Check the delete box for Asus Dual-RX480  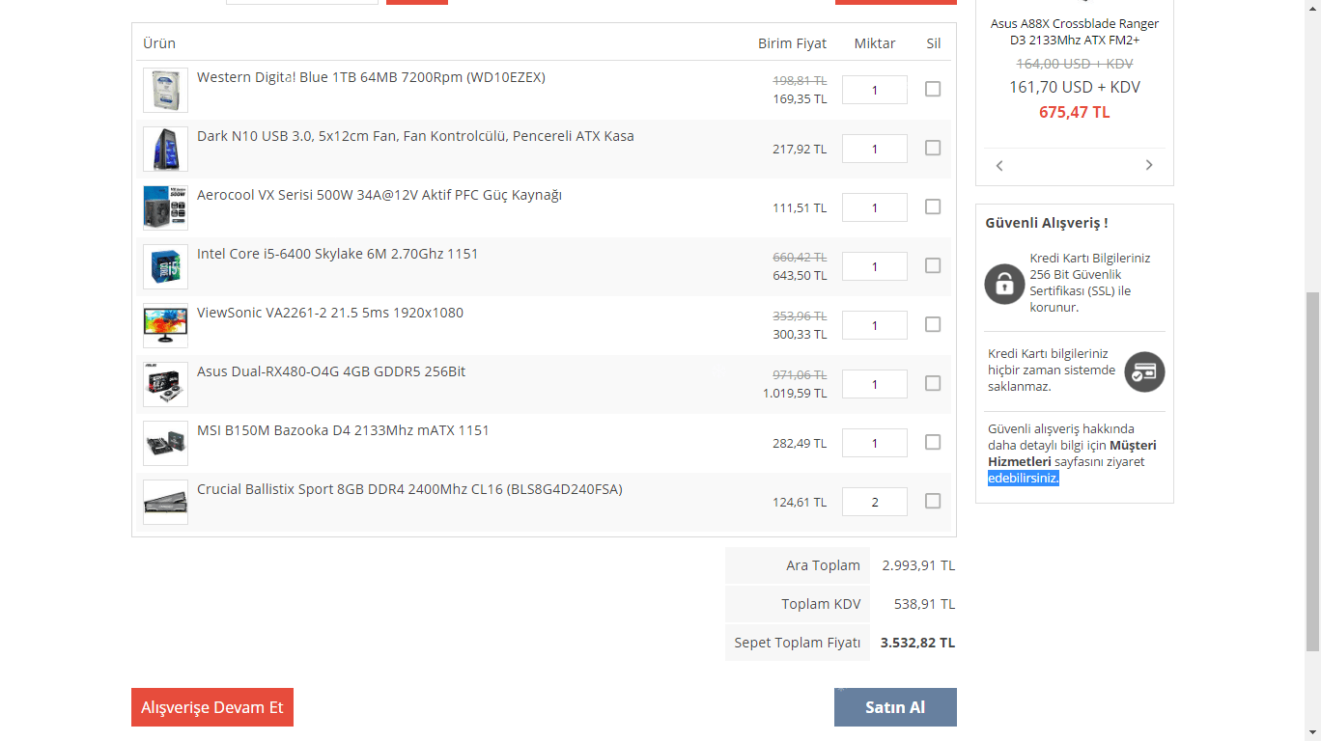[x=933, y=383]
